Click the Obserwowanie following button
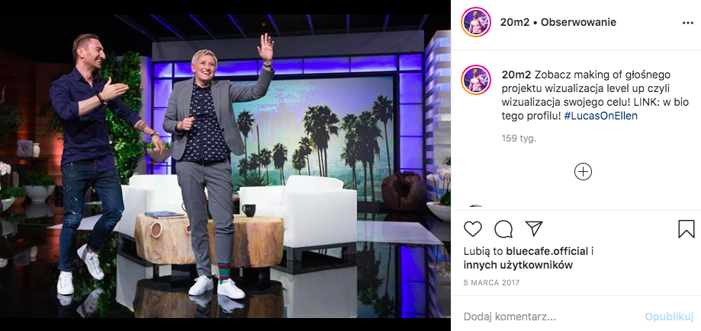701x331 pixels. 578,22
